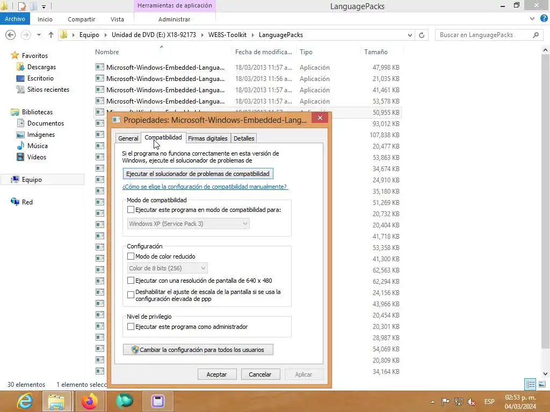
Task: Select Bibliotecas in navigation pane
Action: click(37, 112)
